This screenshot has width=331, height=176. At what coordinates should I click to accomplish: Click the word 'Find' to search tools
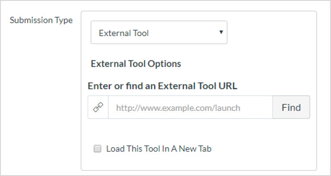click(291, 107)
